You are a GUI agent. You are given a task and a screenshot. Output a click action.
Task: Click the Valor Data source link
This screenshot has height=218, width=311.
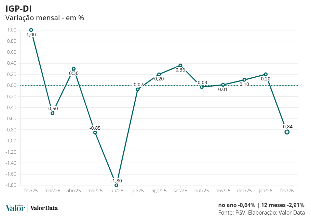pyautogui.click(x=291, y=213)
